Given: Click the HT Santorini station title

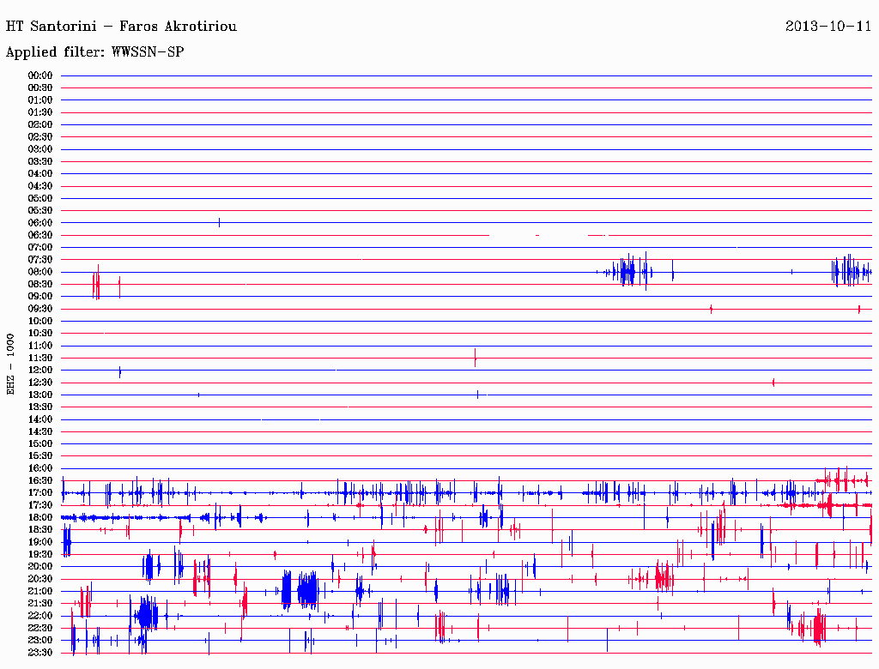Looking at the screenshot, I should [121, 27].
